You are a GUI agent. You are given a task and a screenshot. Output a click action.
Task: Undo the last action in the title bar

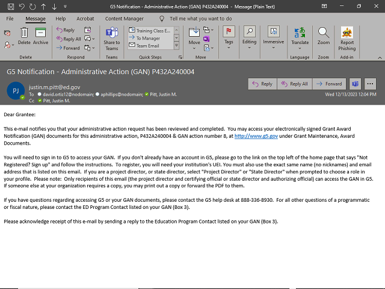[22, 7]
